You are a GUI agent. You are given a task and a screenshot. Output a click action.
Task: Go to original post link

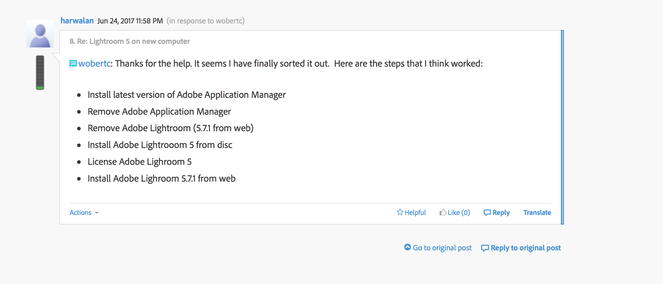coord(442,248)
